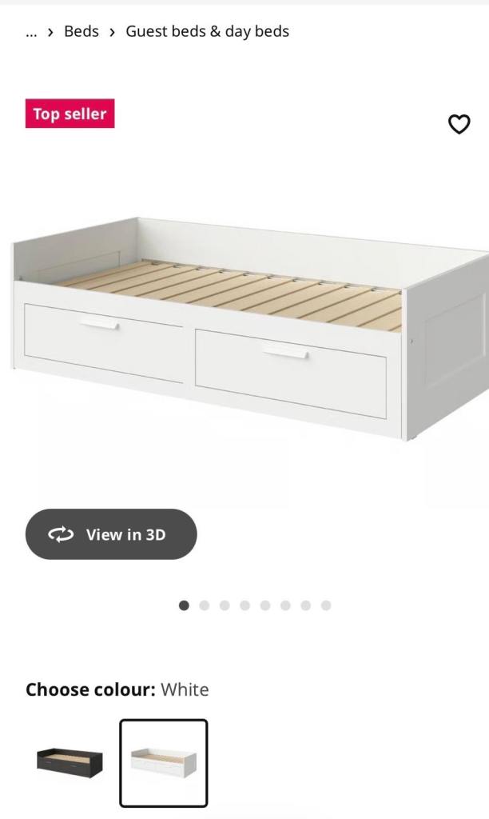Open the View in 3D button
The height and width of the screenshot is (819, 489).
click(111, 534)
